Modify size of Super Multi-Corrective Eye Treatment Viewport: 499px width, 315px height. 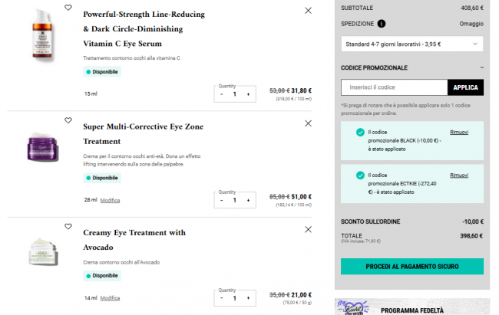coord(110,200)
